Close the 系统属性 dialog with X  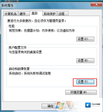click(96, 4)
